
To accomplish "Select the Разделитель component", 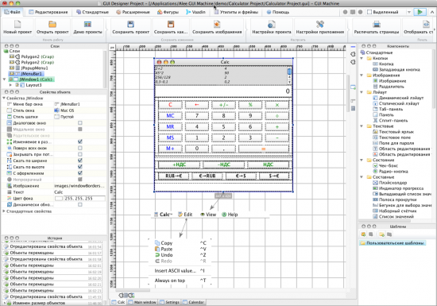I will tap(389, 87).
